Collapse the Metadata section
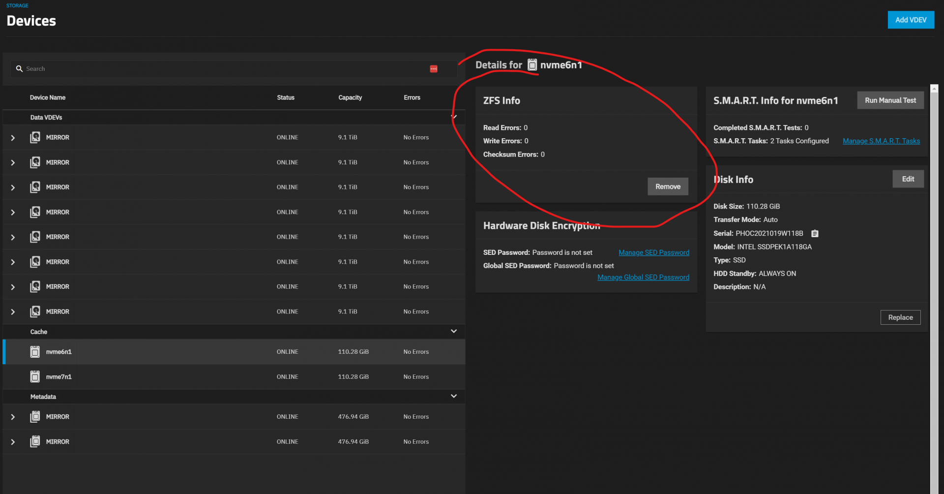Image resolution: width=944 pixels, height=494 pixels. click(453, 397)
